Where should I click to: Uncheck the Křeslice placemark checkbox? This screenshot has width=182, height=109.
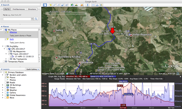[6, 32]
